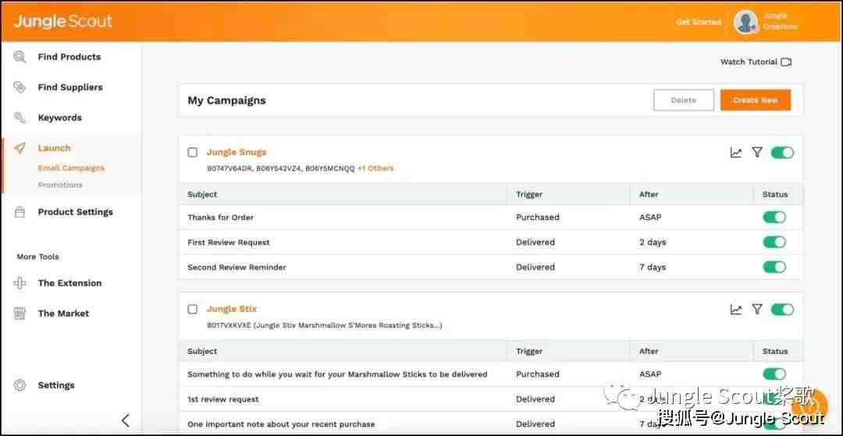Click the 7 days delay for Second Review Reminder

(x=653, y=267)
